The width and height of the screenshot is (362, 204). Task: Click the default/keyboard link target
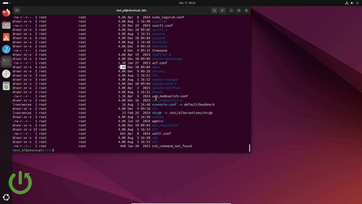point(199,105)
